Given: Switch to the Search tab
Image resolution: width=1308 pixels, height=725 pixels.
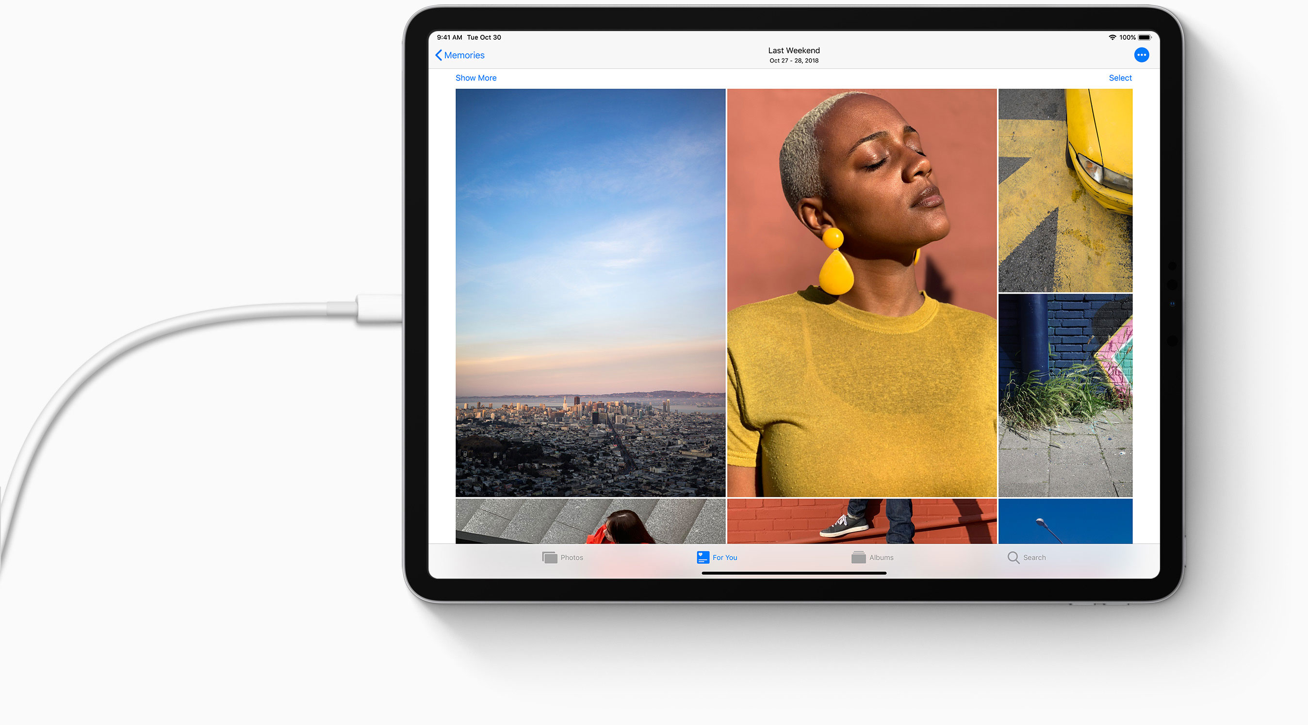Looking at the screenshot, I should 1027,557.
